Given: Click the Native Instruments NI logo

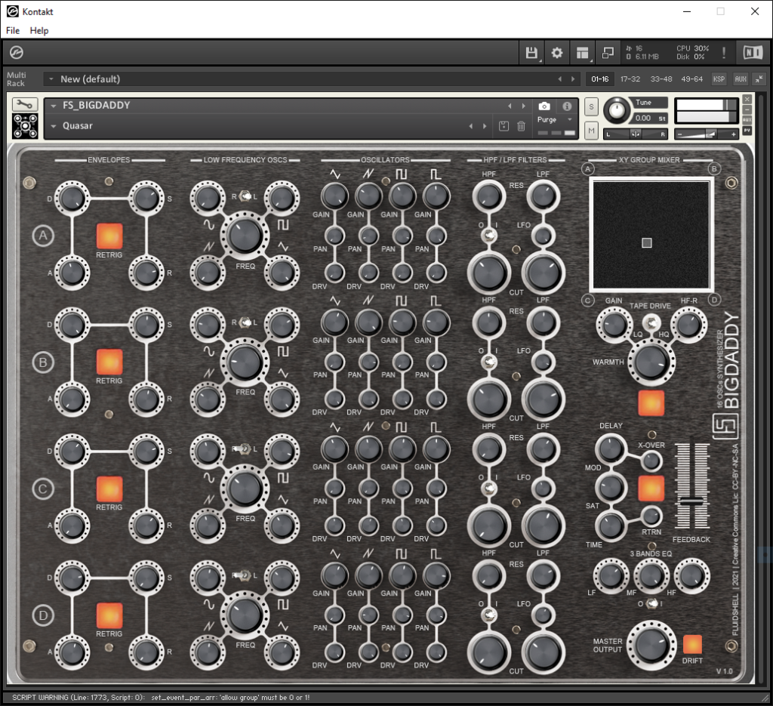Looking at the screenshot, I should pyautogui.click(x=753, y=52).
